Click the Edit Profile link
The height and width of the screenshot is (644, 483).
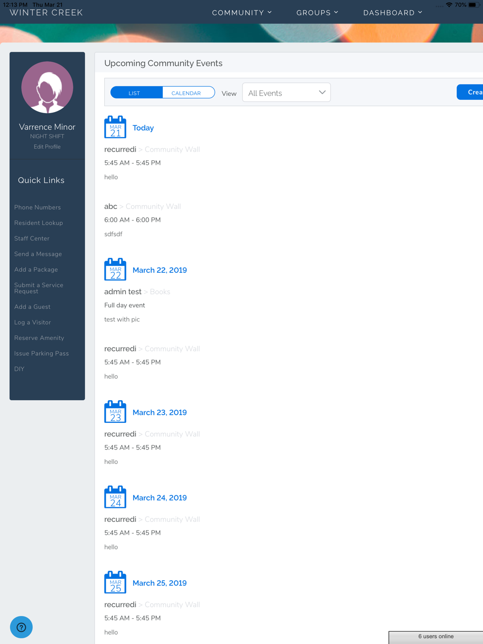(47, 147)
